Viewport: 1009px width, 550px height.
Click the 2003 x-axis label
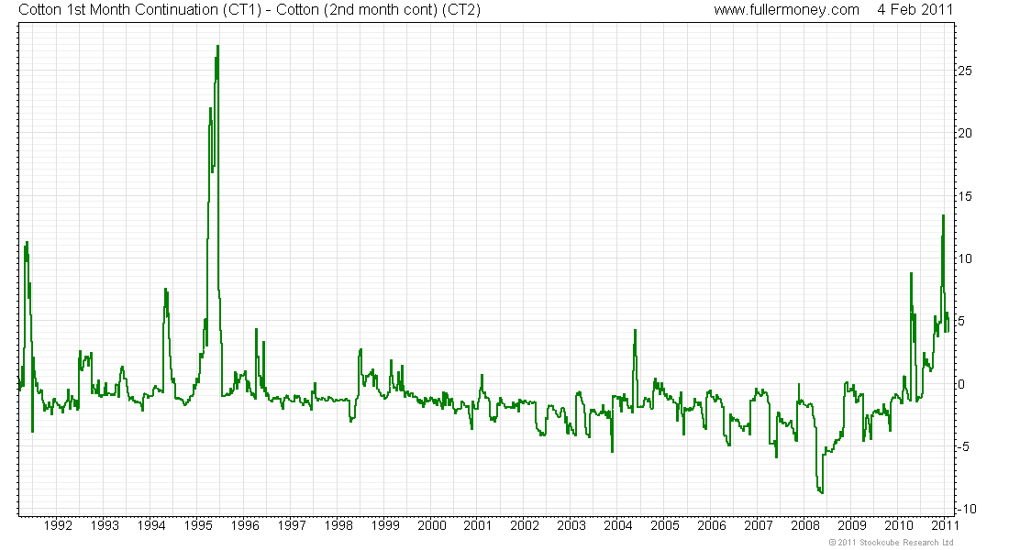(571, 525)
